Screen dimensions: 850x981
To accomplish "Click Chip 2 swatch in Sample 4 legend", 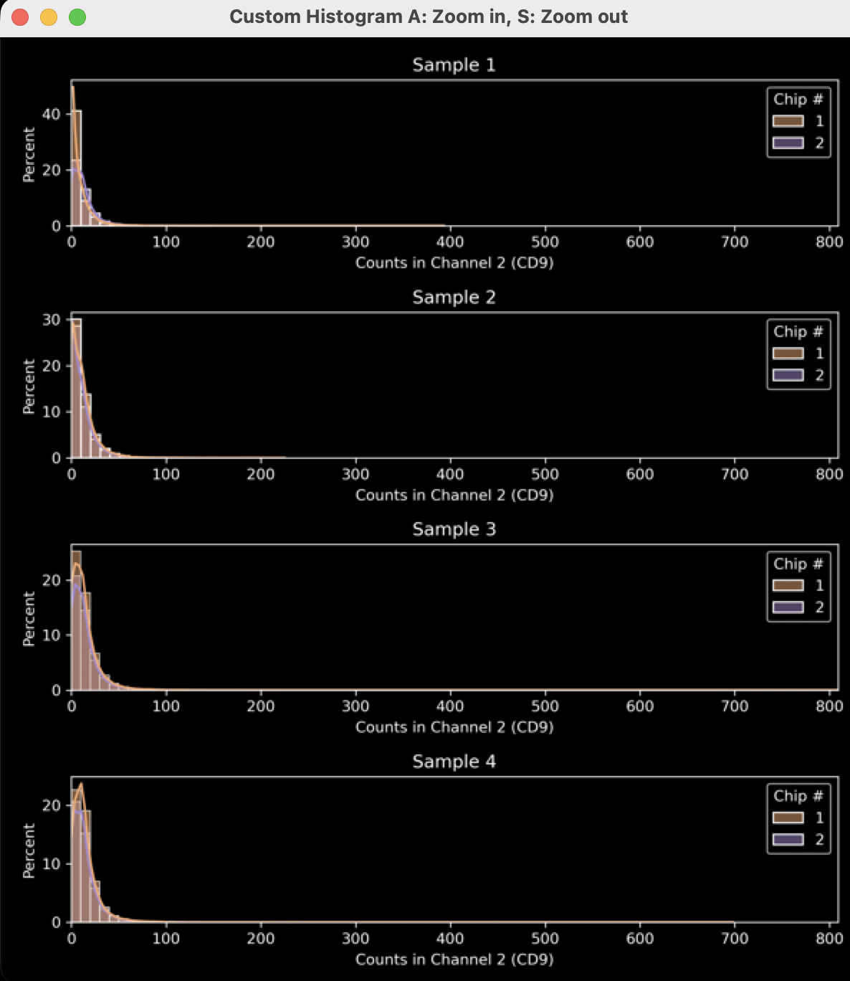I will [x=788, y=840].
